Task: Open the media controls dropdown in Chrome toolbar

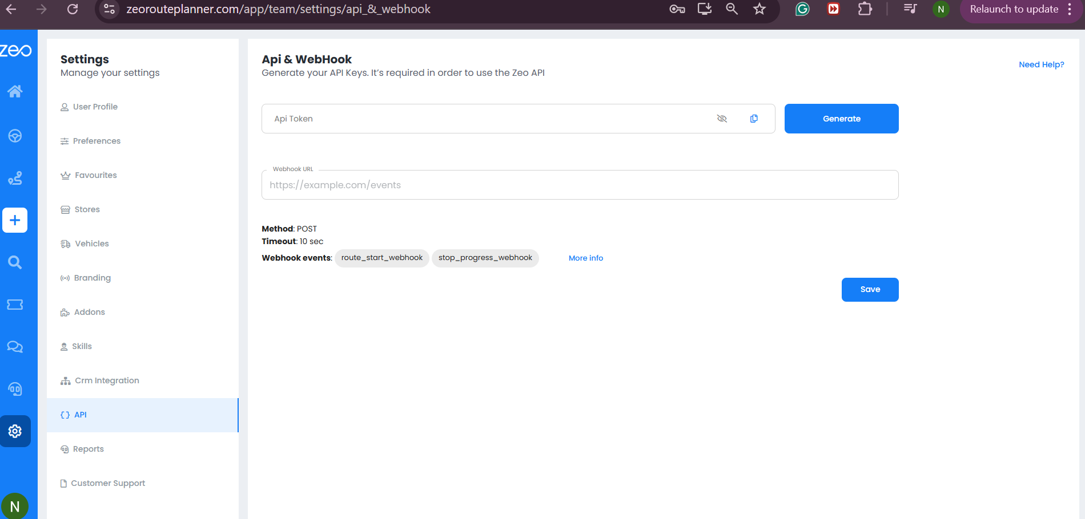Action: [909, 9]
